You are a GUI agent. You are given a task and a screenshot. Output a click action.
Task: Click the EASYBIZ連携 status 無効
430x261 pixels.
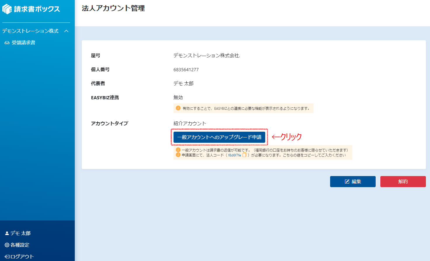(x=178, y=98)
